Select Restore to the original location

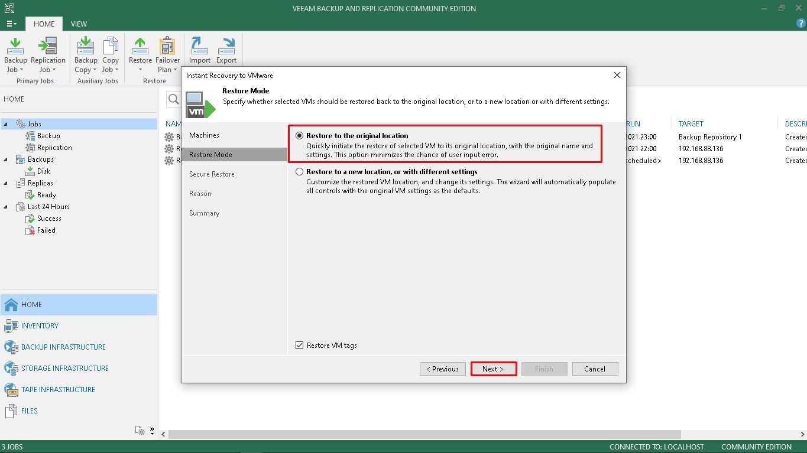click(x=299, y=136)
